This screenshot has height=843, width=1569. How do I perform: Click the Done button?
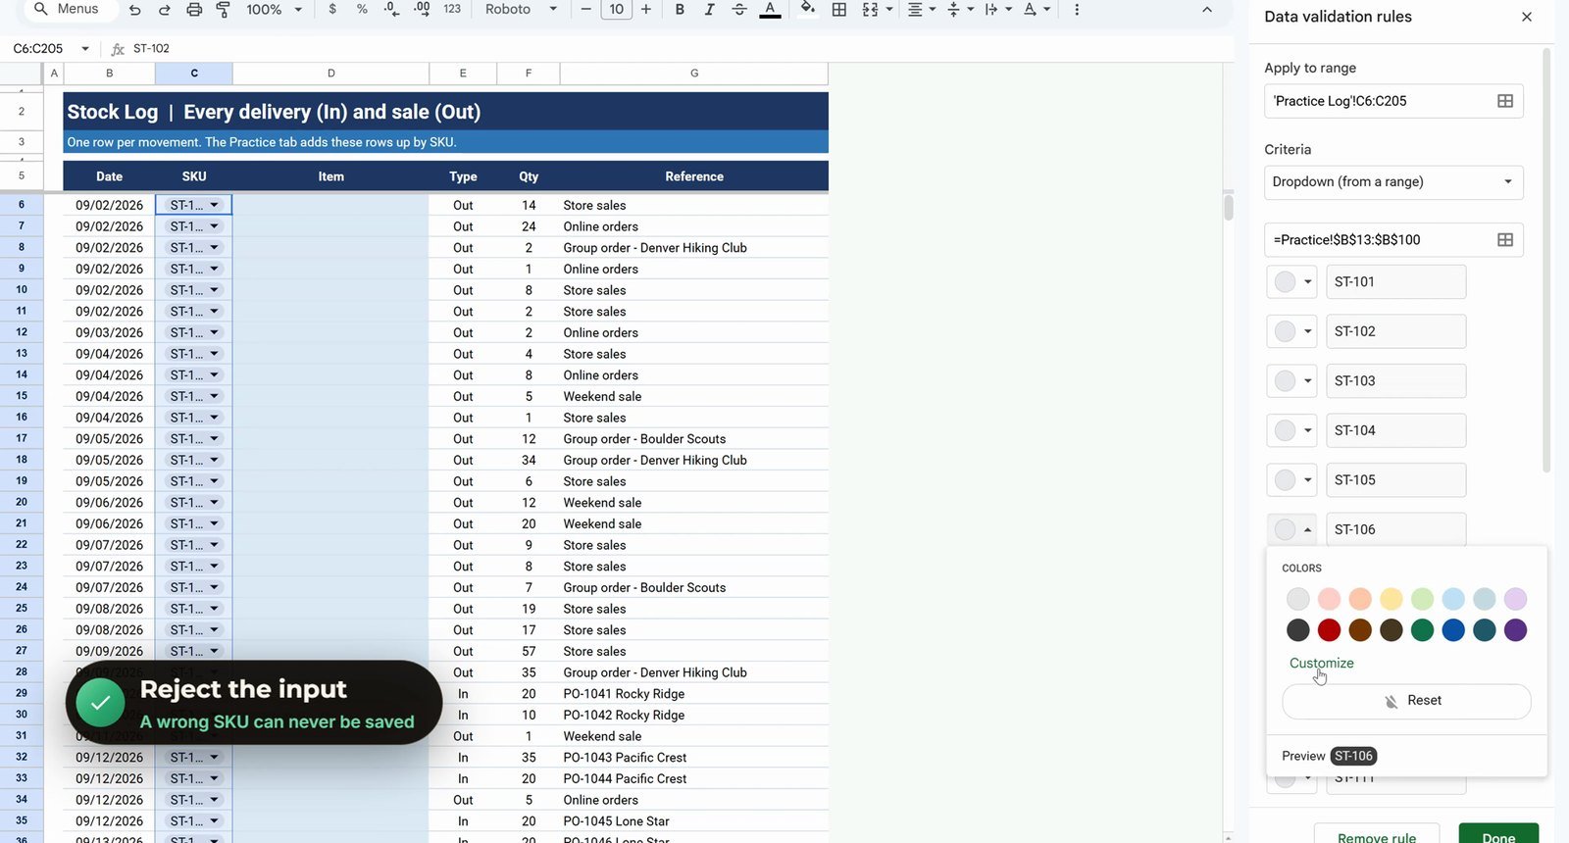pyautogui.click(x=1498, y=836)
